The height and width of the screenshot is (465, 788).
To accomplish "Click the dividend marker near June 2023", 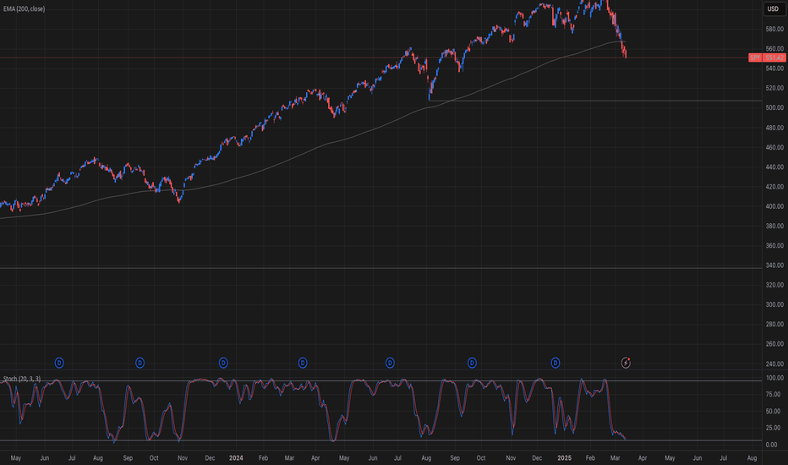I will (x=59, y=363).
